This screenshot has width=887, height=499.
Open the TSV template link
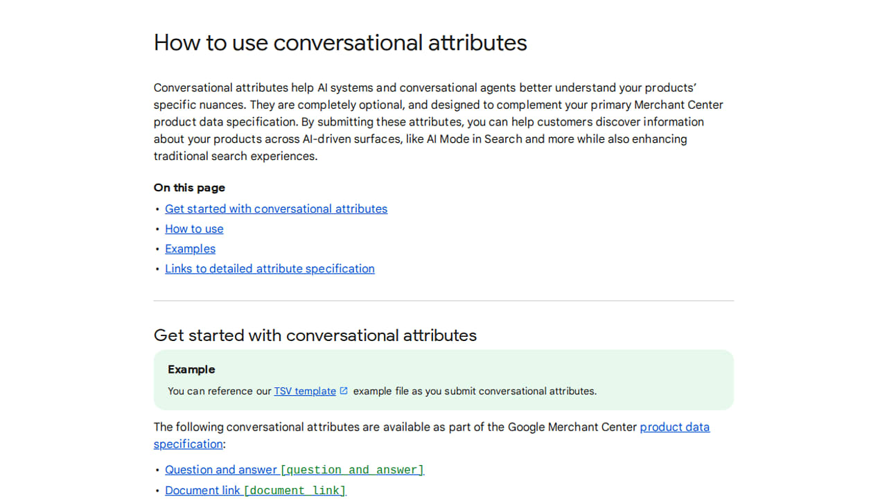pos(305,391)
